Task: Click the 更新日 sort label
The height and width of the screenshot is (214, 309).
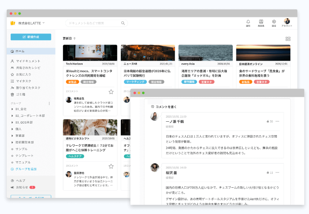Action: (x=67, y=38)
